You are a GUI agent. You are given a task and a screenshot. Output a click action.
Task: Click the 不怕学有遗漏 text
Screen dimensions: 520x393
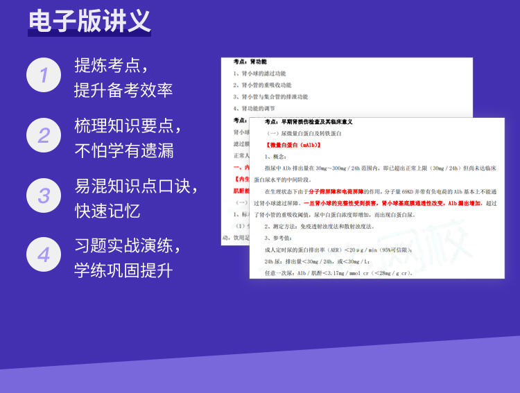pyautogui.click(x=123, y=150)
